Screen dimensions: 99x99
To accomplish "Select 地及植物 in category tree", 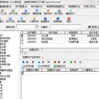I will 4,41.
